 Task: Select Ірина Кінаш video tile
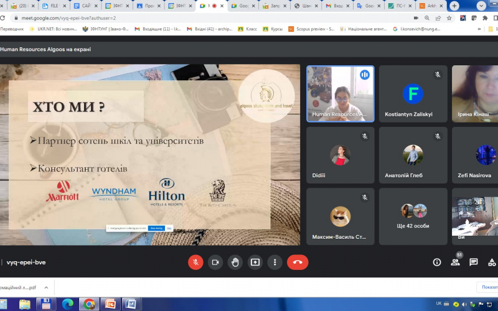coord(475,94)
